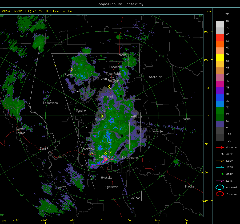The width and height of the screenshot is (240, 224).
Task: Click the Airdrie city label
Action: 105,142
